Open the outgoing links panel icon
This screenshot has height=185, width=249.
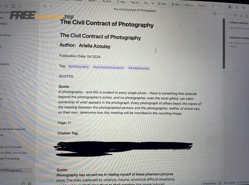click(237, 7)
